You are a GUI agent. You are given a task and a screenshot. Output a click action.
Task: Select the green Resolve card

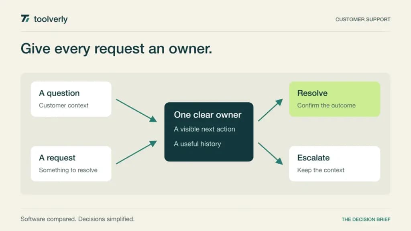pos(334,99)
